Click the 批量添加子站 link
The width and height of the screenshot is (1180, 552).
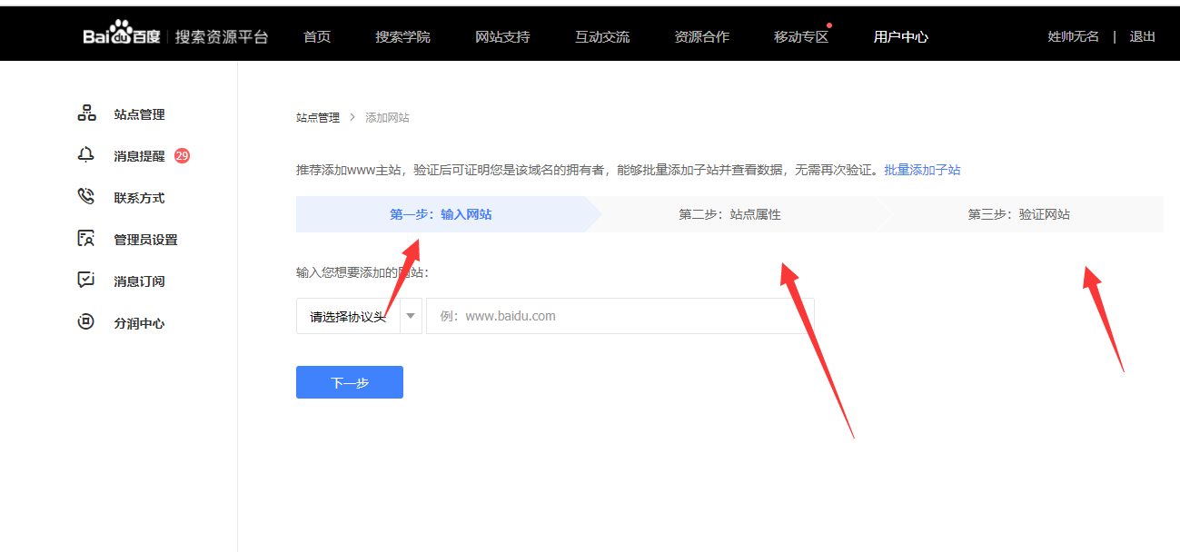click(922, 170)
